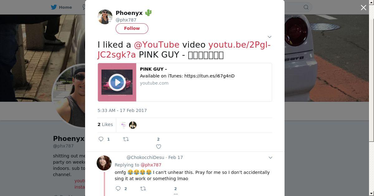Open the @YouTube mention link
The width and height of the screenshot is (374, 196).
156,45
